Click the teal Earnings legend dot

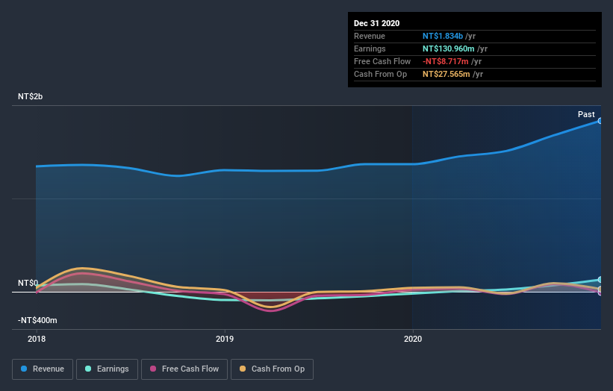tap(88, 369)
